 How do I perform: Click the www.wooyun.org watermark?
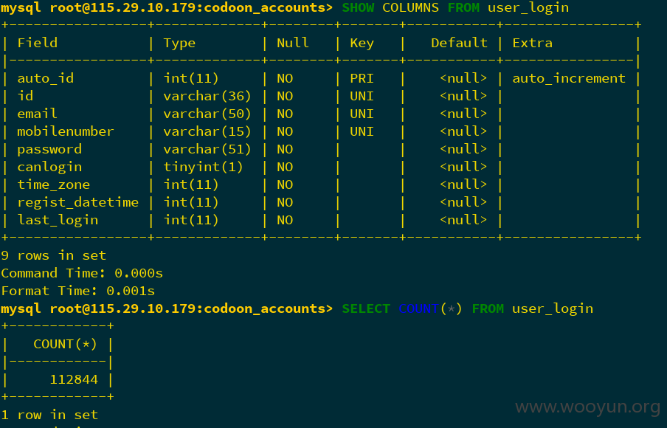[587, 407]
